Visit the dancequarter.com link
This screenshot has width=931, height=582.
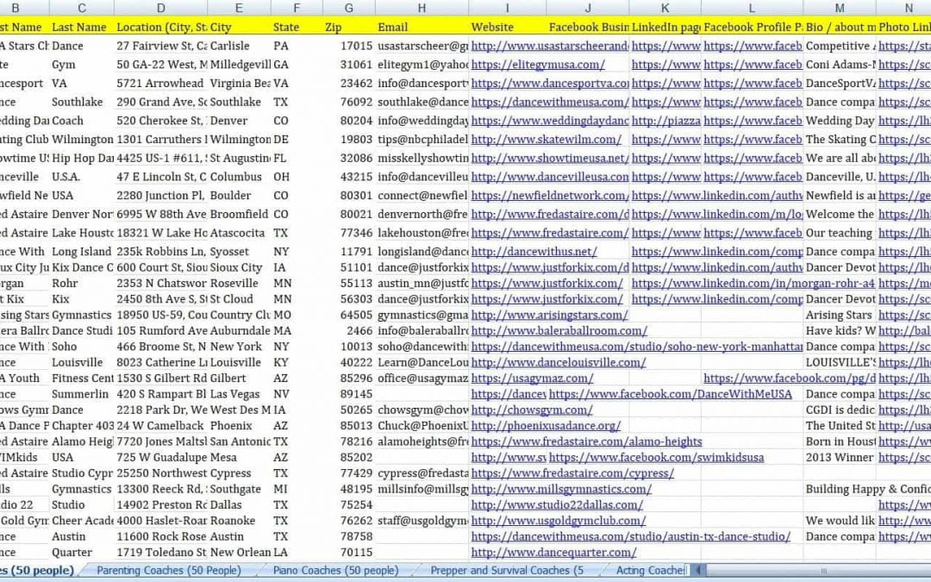click(553, 553)
